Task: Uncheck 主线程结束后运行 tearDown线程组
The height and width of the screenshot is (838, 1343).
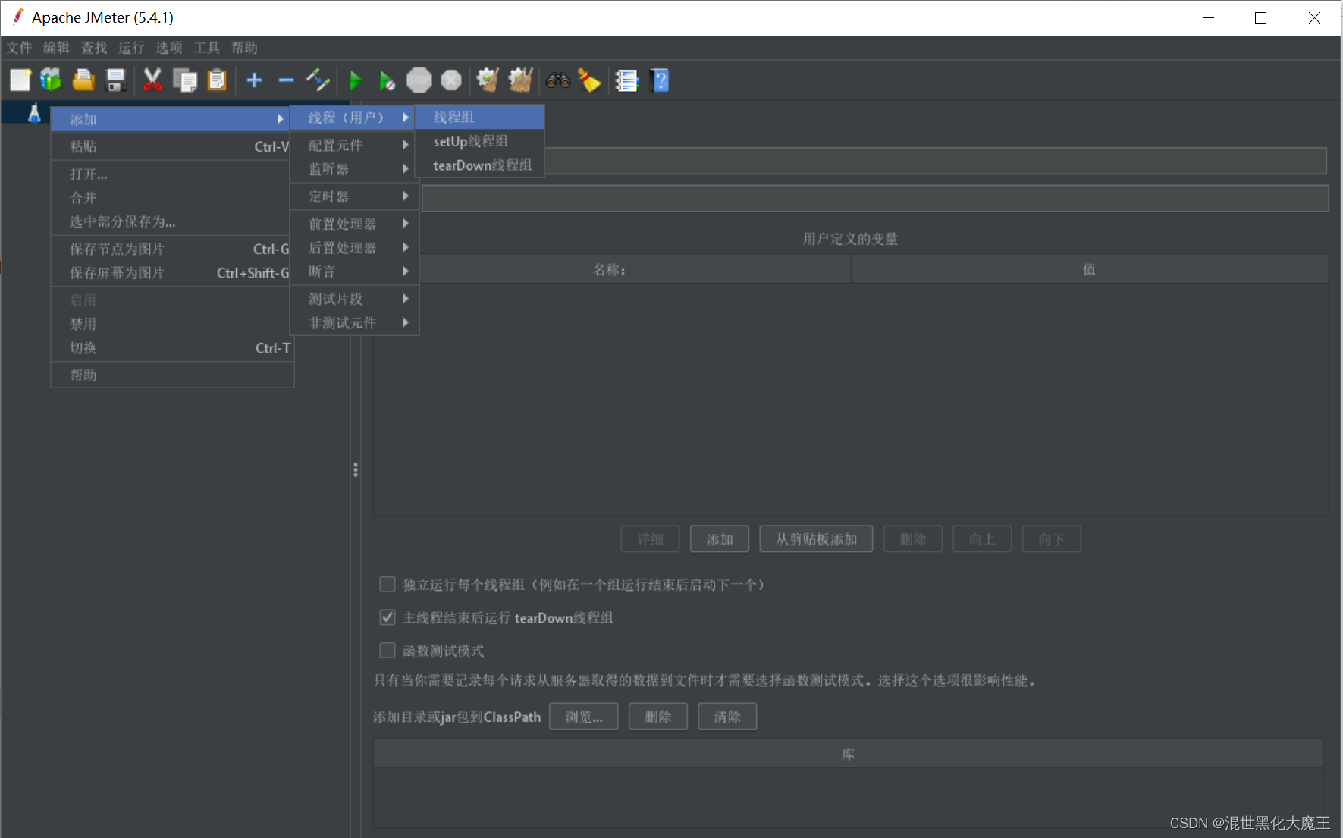Action: pos(388,617)
